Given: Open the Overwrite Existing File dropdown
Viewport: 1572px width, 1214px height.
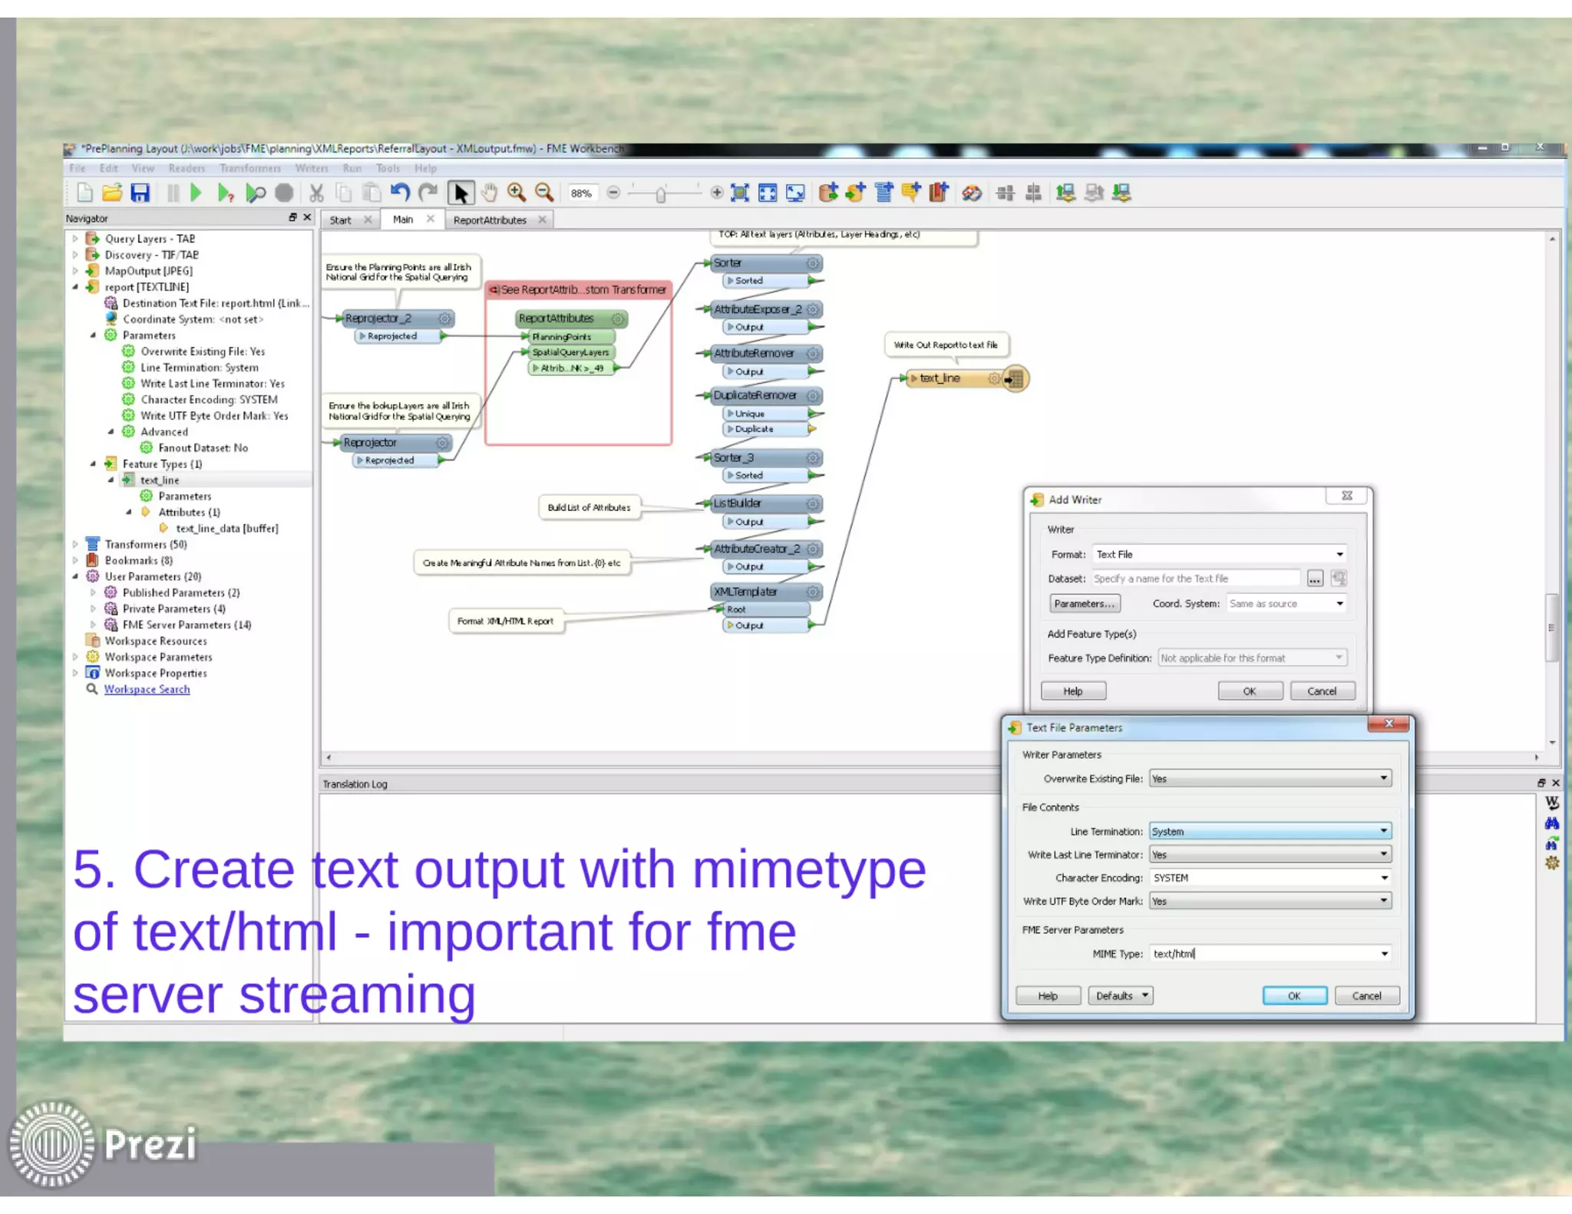Looking at the screenshot, I should point(1383,778).
